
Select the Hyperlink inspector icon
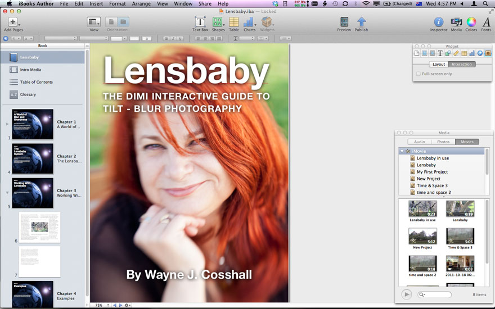[480, 53]
